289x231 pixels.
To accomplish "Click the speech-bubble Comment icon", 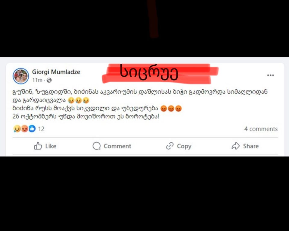I will pyautogui.click(x=97, y=146).
